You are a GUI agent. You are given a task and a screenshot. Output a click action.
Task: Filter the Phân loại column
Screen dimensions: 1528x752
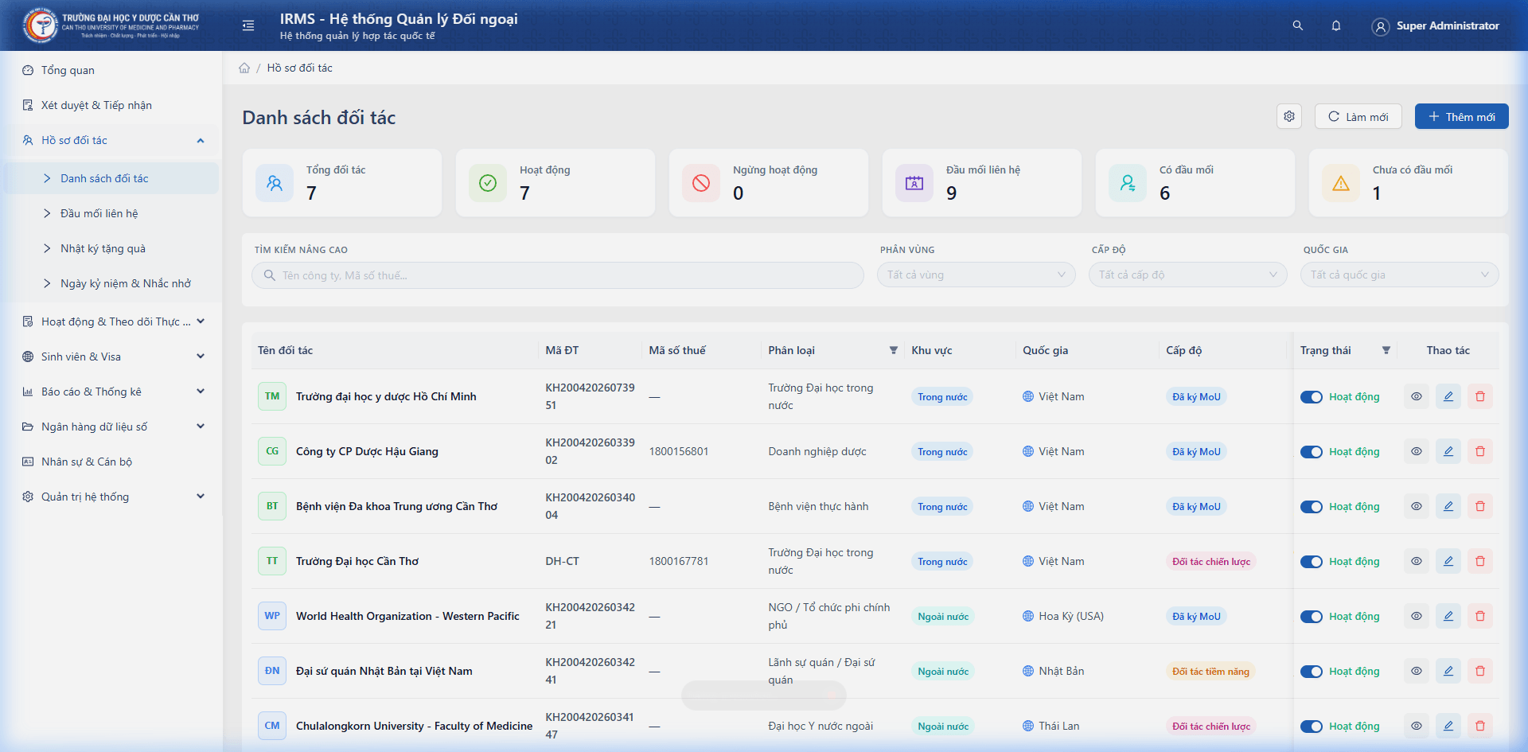[893, 350]
